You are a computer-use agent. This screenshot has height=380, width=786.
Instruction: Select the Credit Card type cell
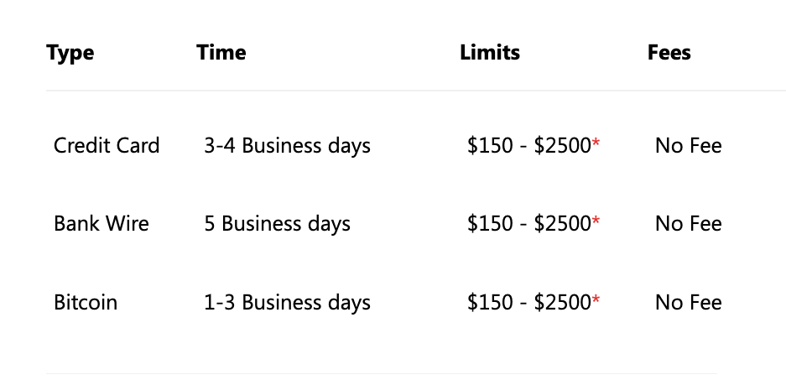(x=107, y=145)
